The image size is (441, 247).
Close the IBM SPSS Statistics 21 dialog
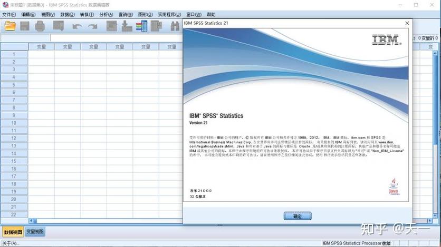point(407,23)
